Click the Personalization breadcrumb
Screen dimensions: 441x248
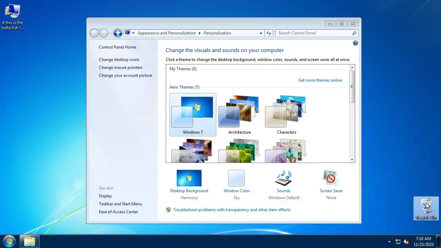tap(217, 33)
